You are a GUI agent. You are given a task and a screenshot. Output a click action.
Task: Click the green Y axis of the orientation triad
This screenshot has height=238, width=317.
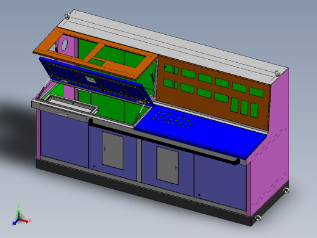[x=18, y=214]
